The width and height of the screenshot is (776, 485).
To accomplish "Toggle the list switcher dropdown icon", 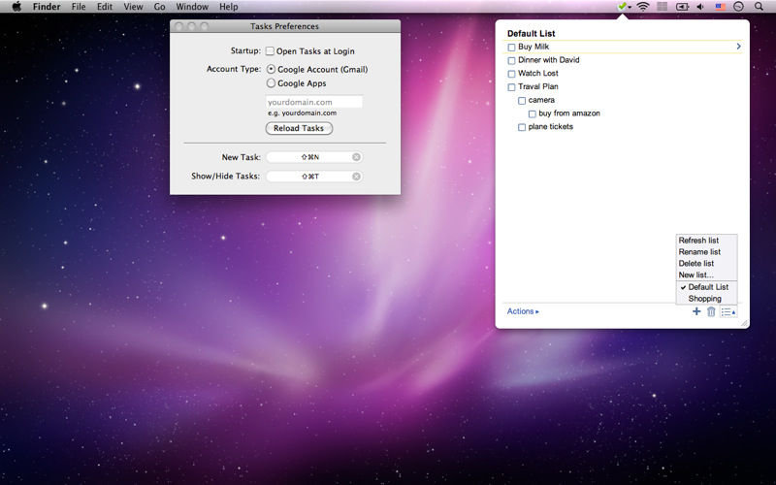I will (728, 311).
